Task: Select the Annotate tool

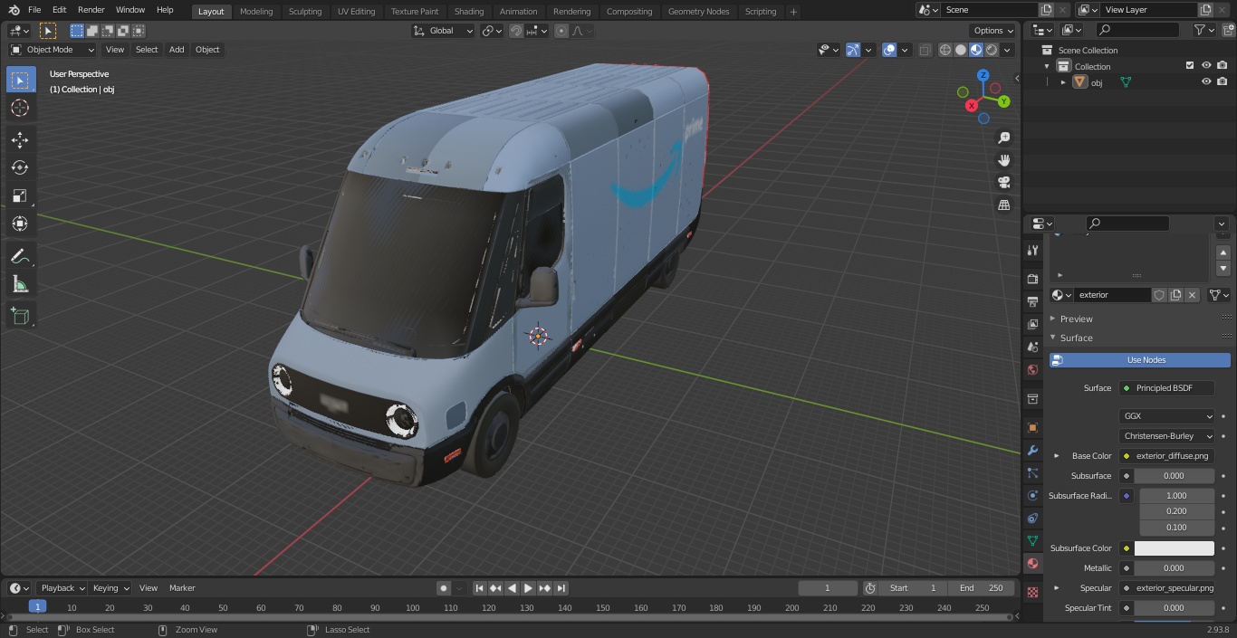Action: click(20, 257)
